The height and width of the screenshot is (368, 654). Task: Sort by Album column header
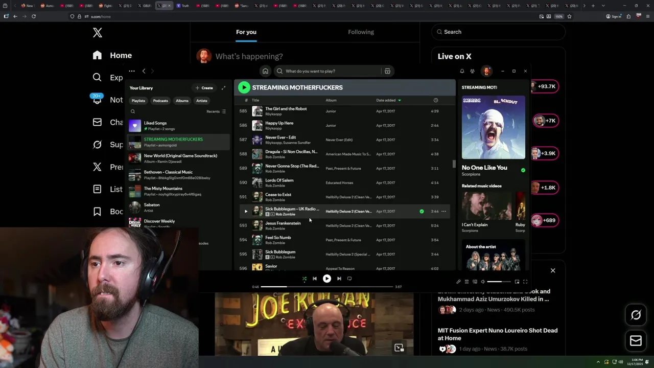pyautogui.click(x=331, y=100)
